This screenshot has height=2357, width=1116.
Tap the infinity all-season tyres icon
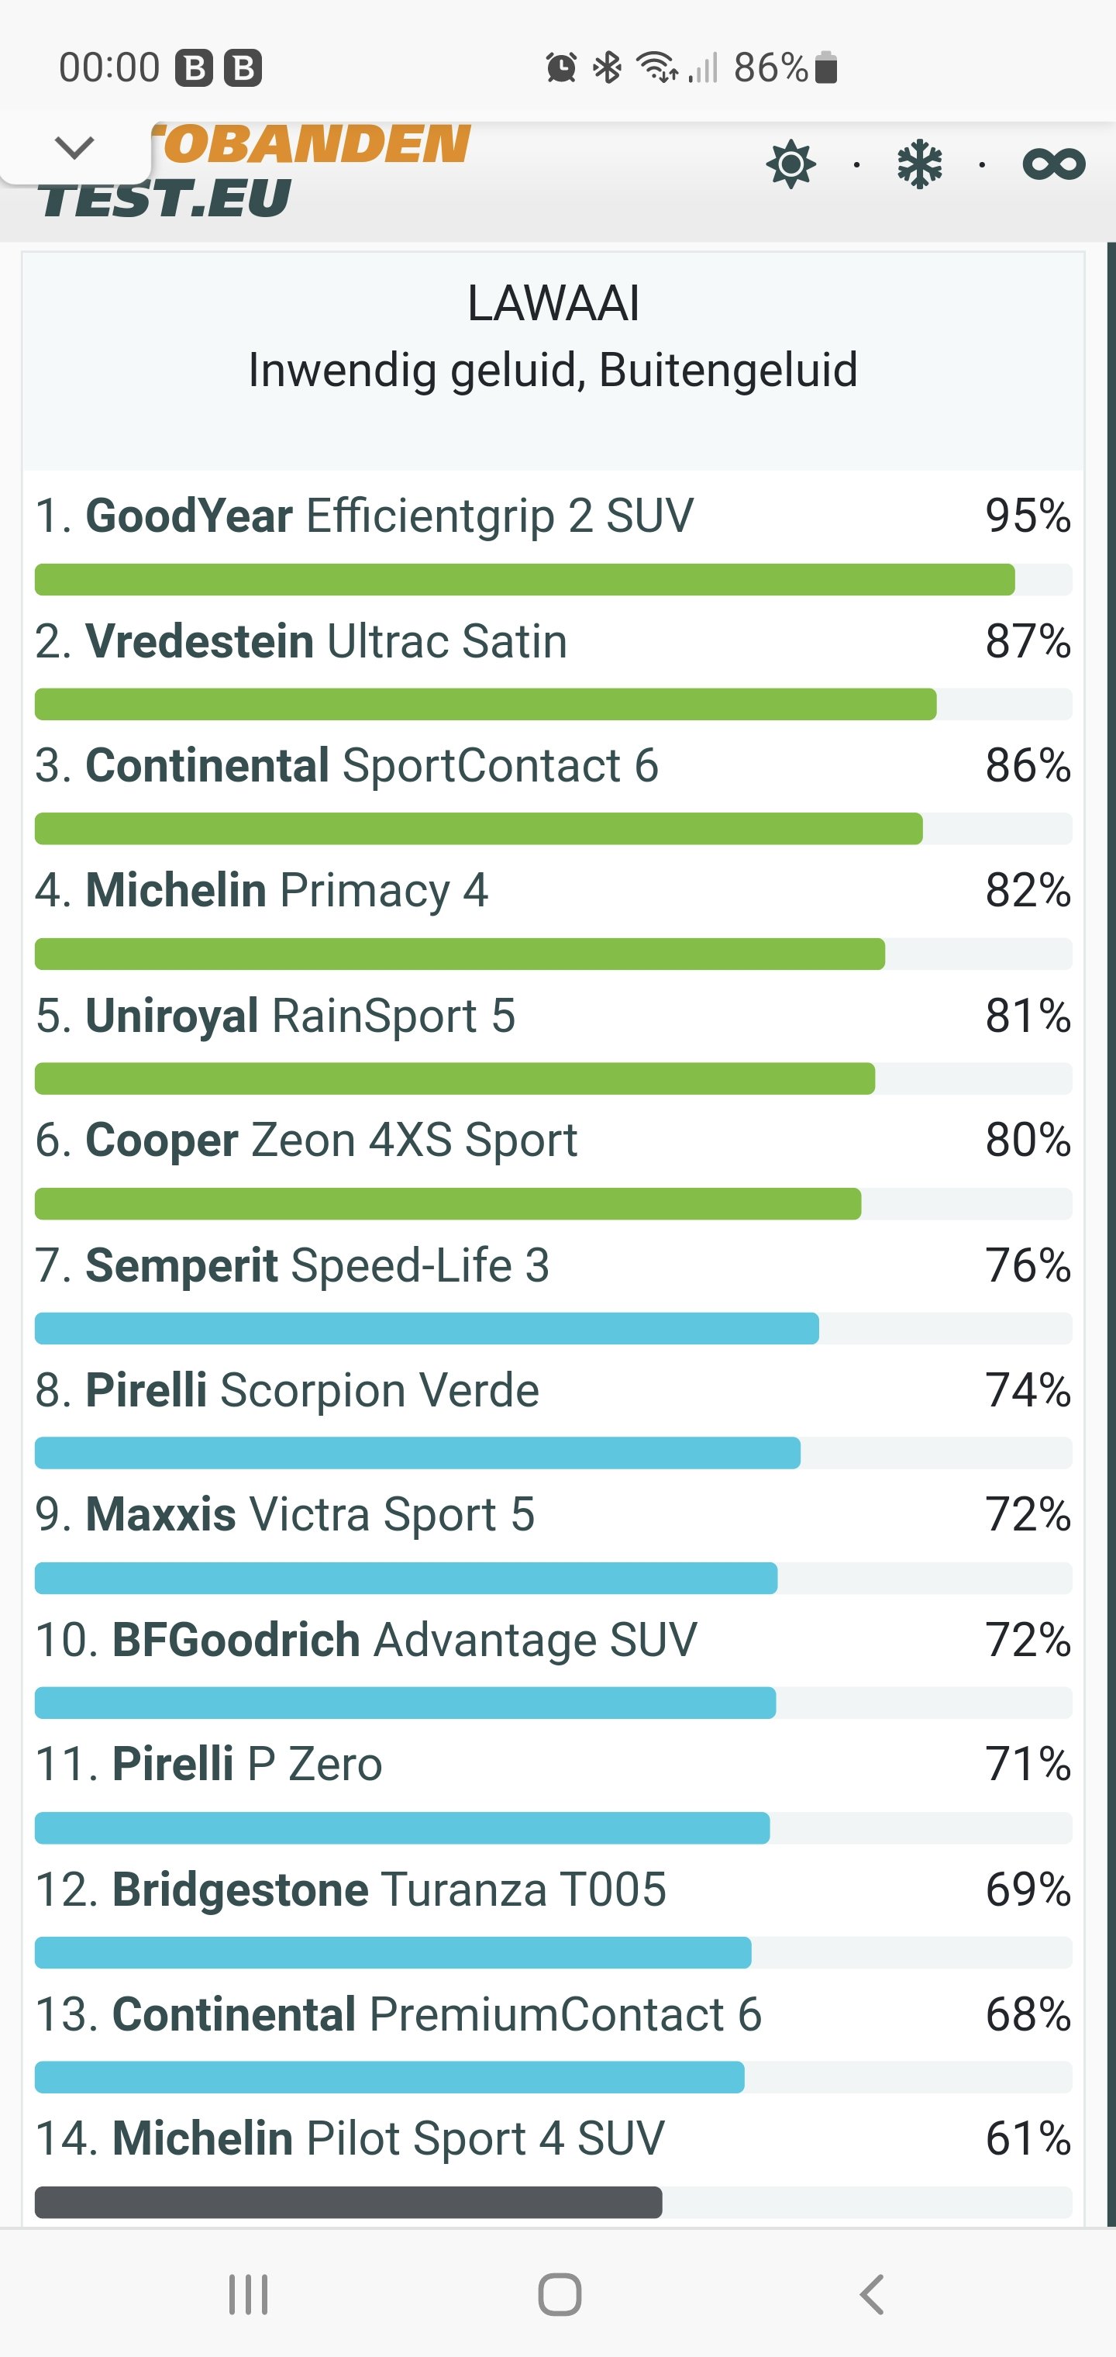(x=1053, y=164)
